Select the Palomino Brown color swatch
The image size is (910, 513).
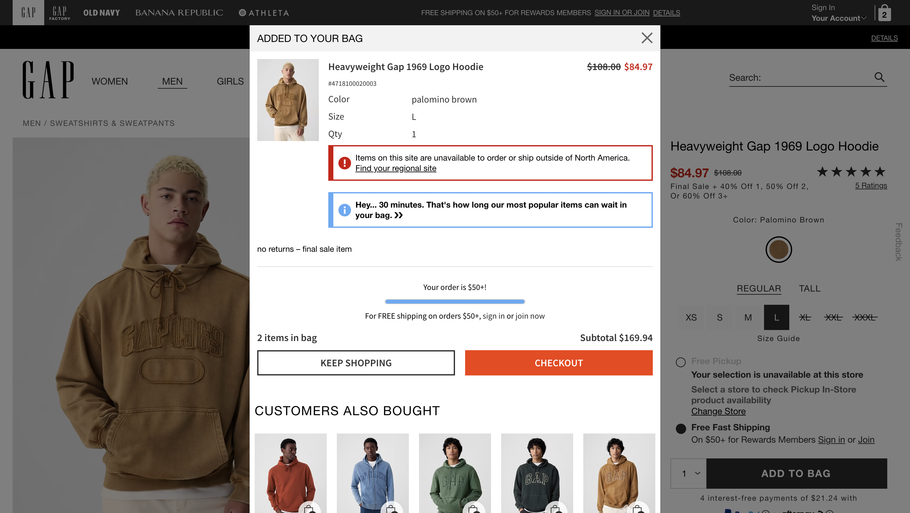click(778, 250)
